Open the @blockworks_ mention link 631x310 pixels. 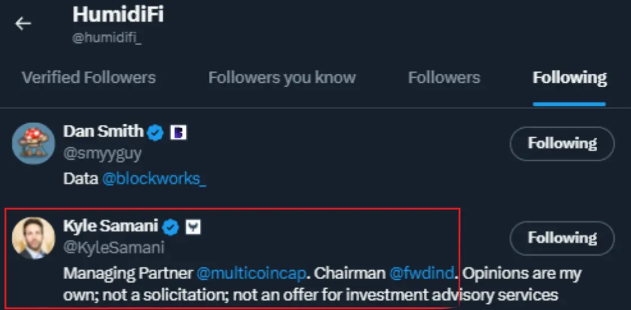(154, 179)
